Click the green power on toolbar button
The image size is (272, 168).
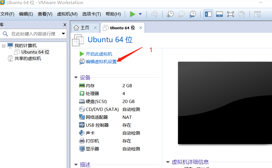tap(133, 14)
